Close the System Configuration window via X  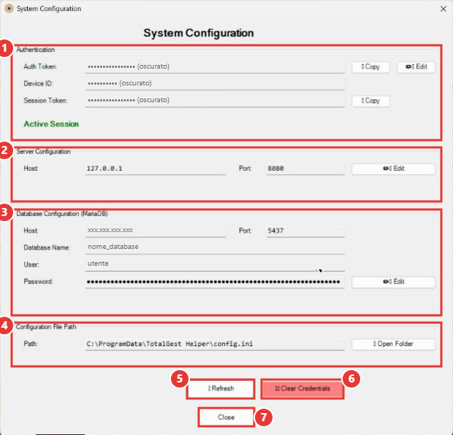click(444, 9)
